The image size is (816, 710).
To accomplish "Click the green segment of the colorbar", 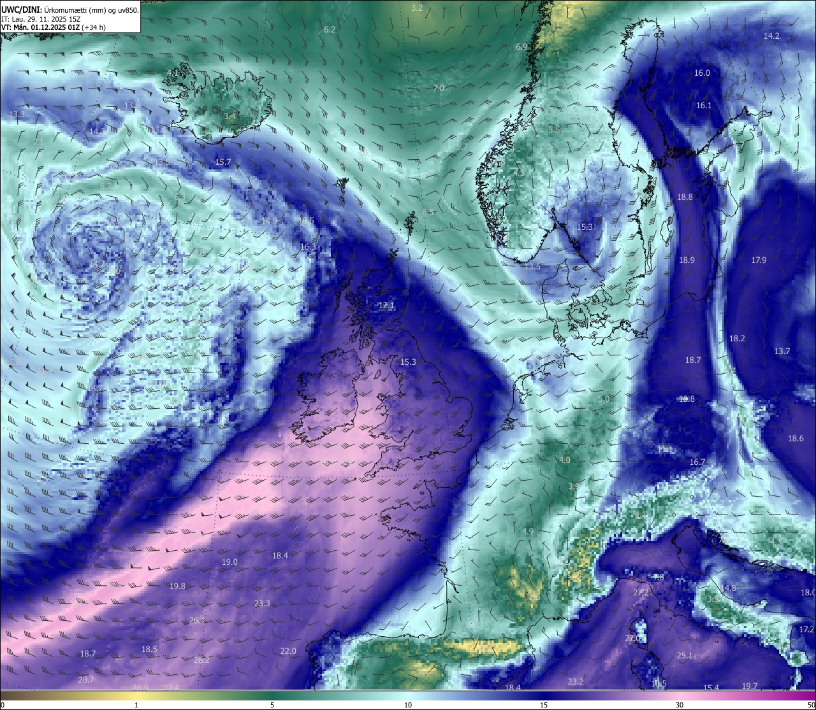I will coord(272,695).
